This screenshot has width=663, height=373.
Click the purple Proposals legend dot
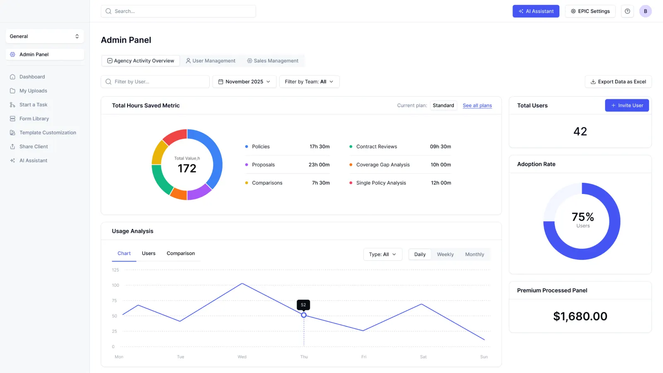[247, 165]
